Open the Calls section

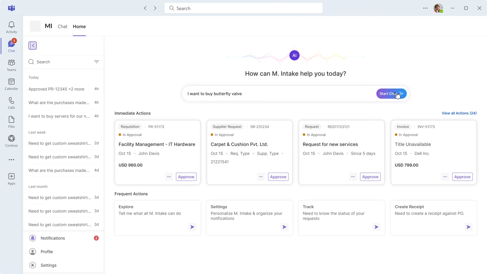(11, 103)
